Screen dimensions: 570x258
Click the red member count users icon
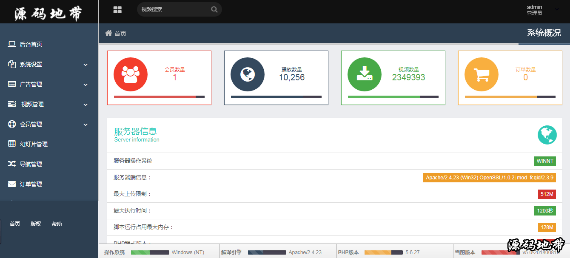130,74
